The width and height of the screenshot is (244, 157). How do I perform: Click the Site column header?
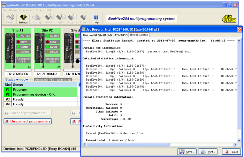pos(8,85)
